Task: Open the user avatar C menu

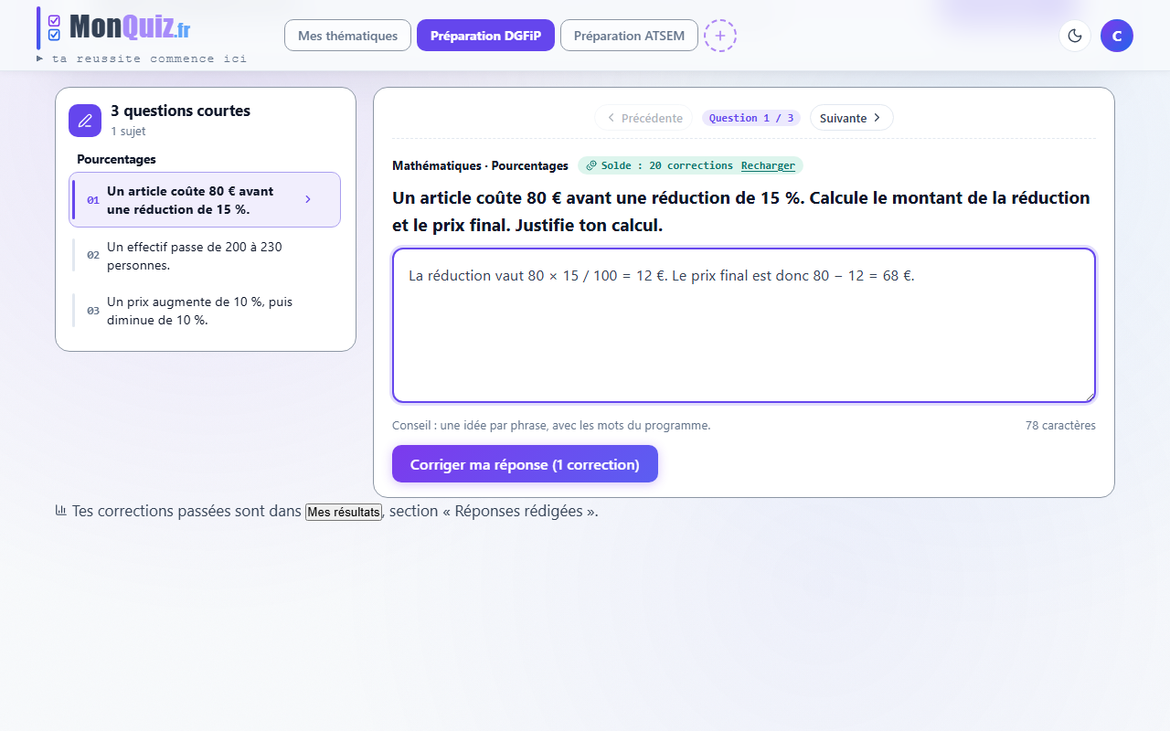Action: coord(1117,36)
